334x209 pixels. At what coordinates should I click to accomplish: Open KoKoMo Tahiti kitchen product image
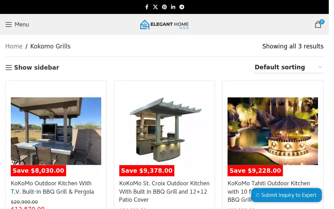click(273, 131)
